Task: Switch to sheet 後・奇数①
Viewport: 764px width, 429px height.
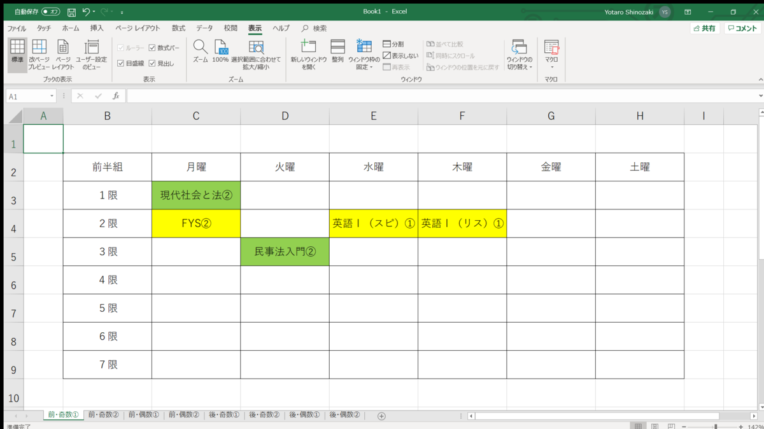Action: 224,415
